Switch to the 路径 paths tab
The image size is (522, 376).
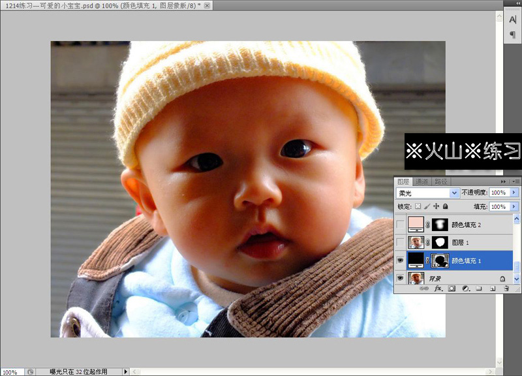[440, 181]
